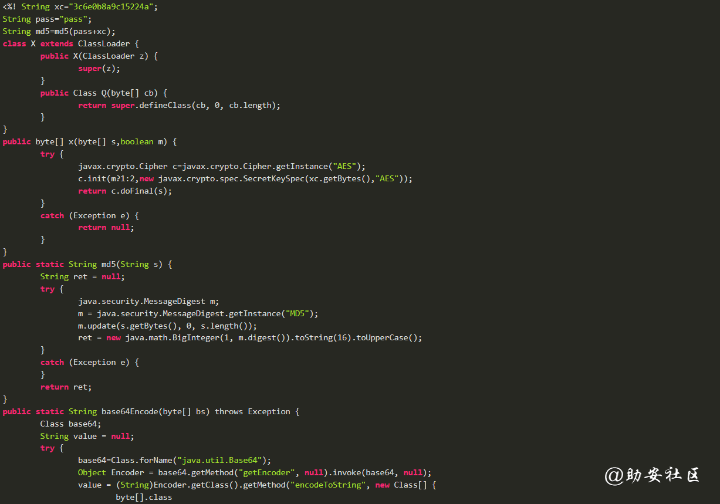Click the return ret; statement
Viewport: 720px width, 504px height.
coord(66,387)
